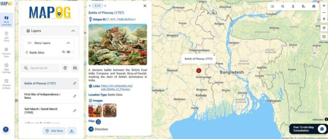
Task: Open Process Data in the sidebar
Action: pyautogui.click(x=6, y=52)
